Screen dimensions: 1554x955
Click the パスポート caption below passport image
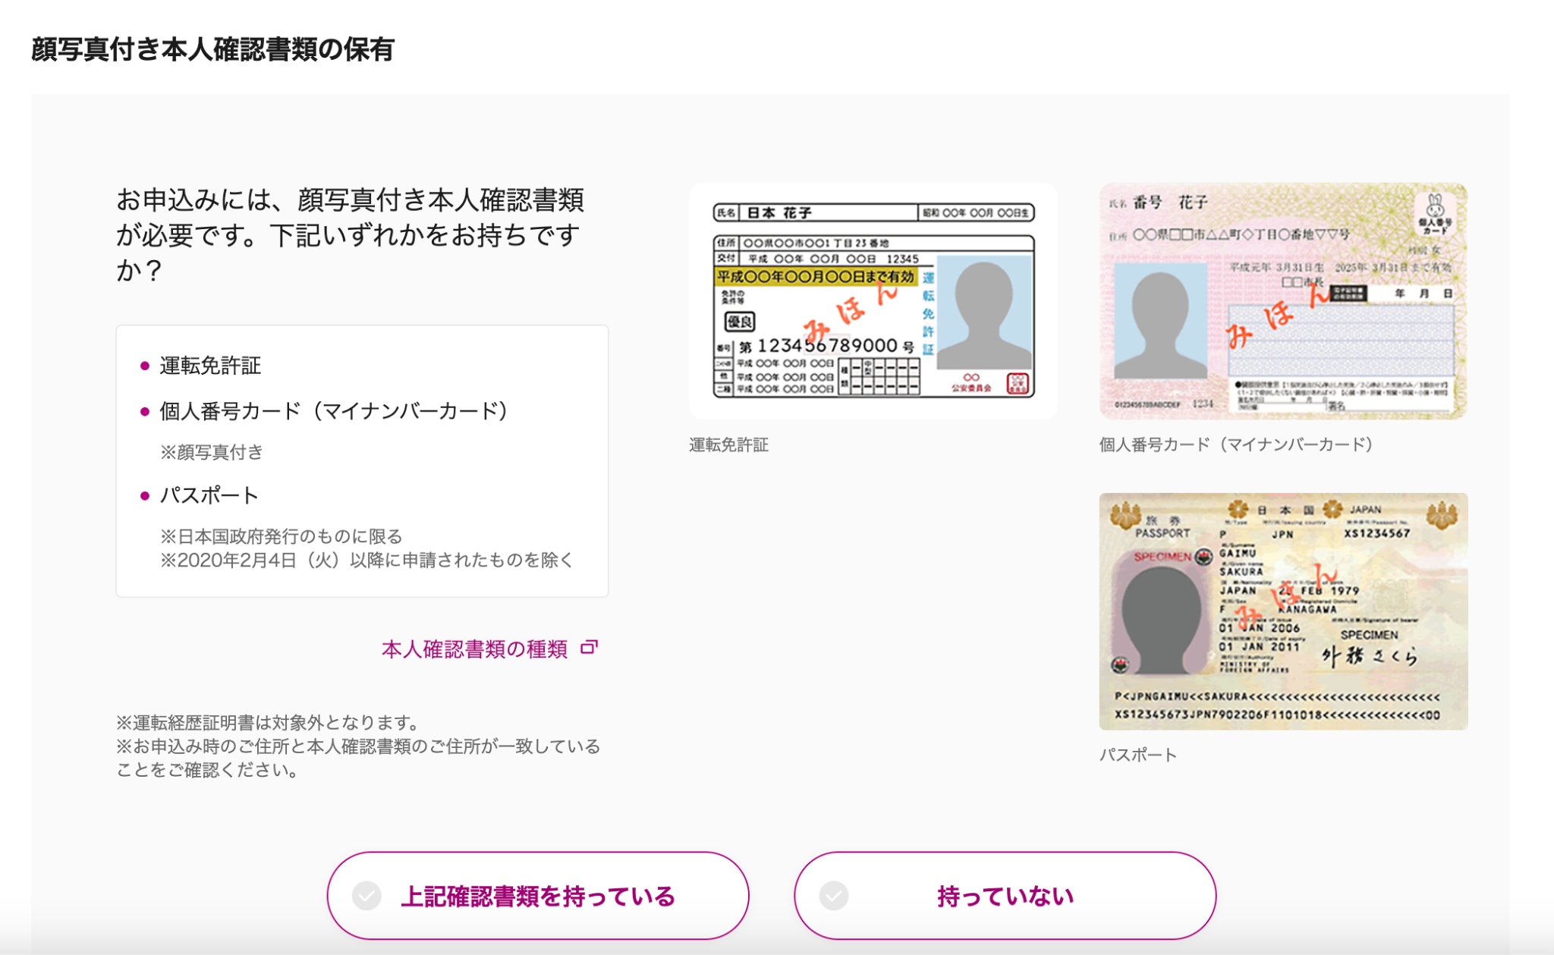(1137, 755)
